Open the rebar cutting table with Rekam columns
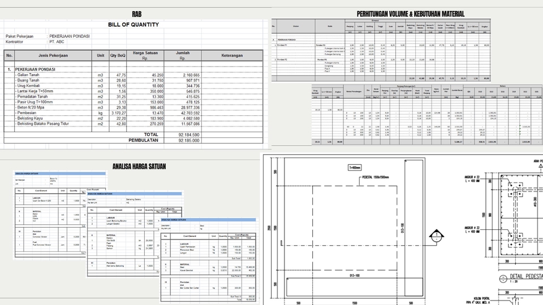Screen dimensions: 543x305 (427, 115)
